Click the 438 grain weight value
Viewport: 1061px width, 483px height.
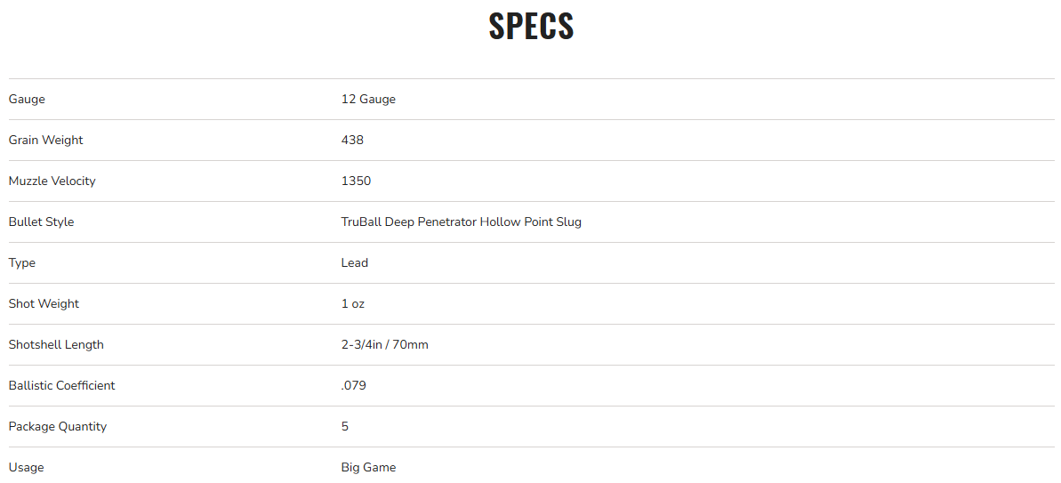tap(352, 140)
